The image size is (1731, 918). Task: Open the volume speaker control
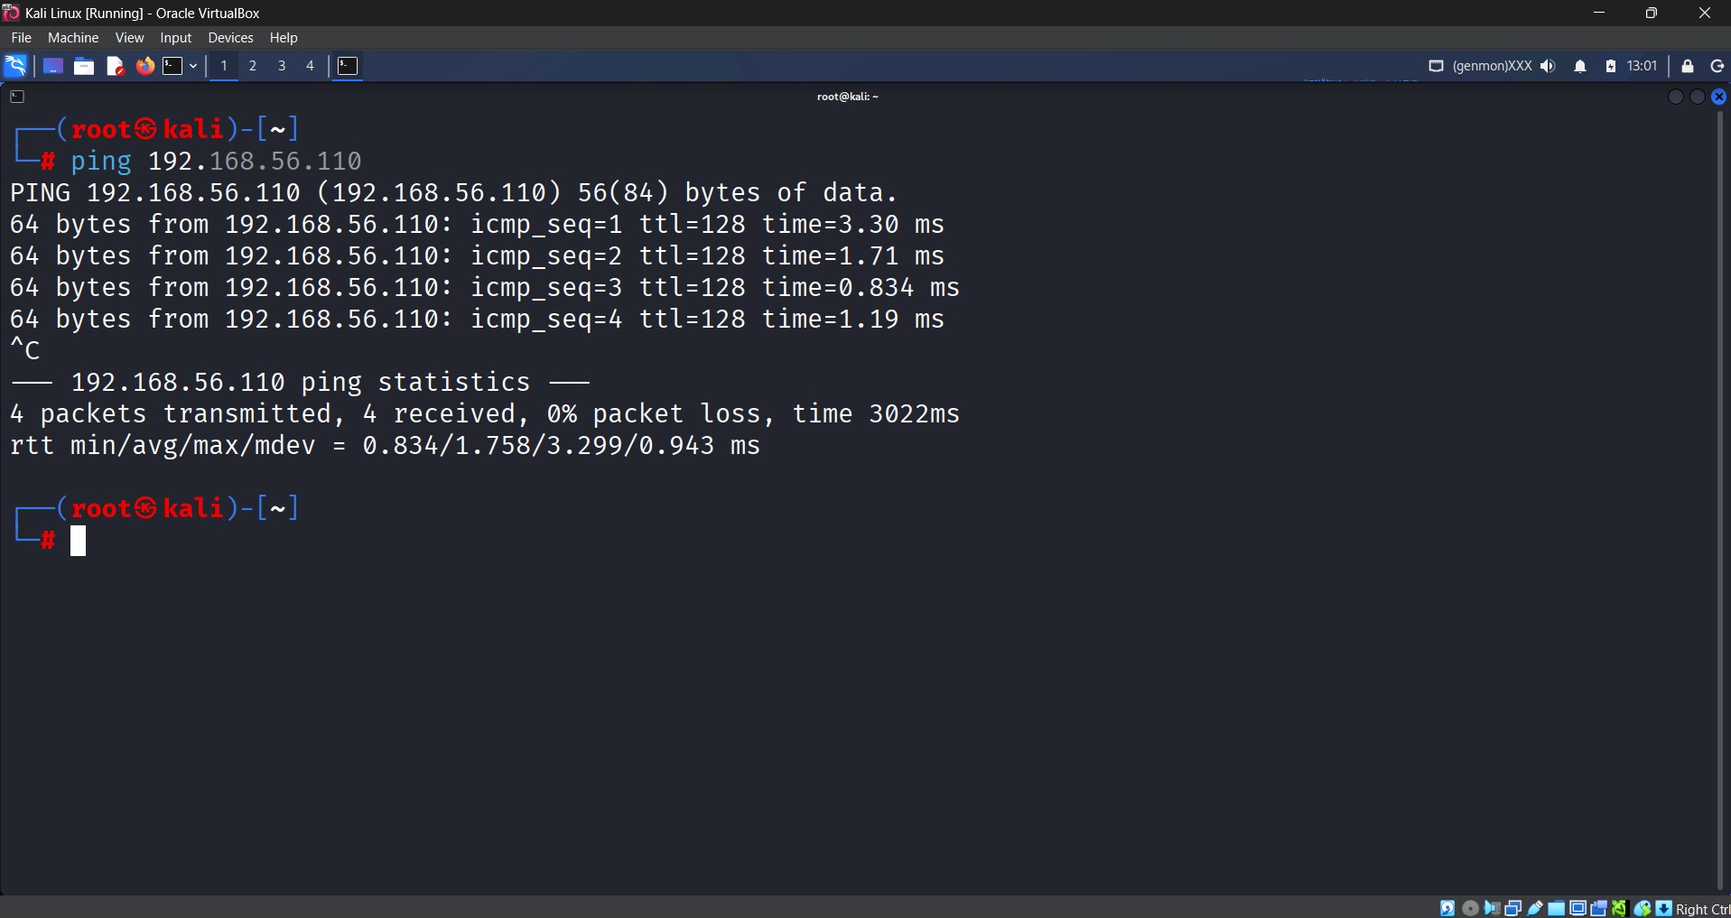pos(1549,66)
